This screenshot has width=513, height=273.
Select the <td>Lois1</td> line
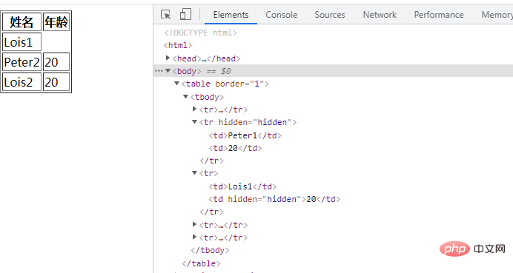(242, 186)
